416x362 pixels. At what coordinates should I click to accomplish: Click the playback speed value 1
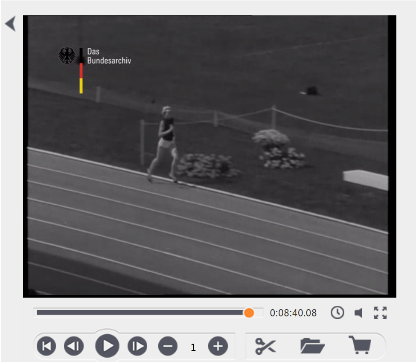pyautogui.click(x=193, y=347)
